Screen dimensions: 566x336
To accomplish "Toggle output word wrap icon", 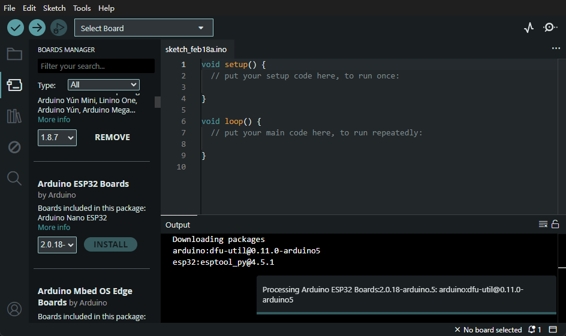I will [x=543, y=225].
